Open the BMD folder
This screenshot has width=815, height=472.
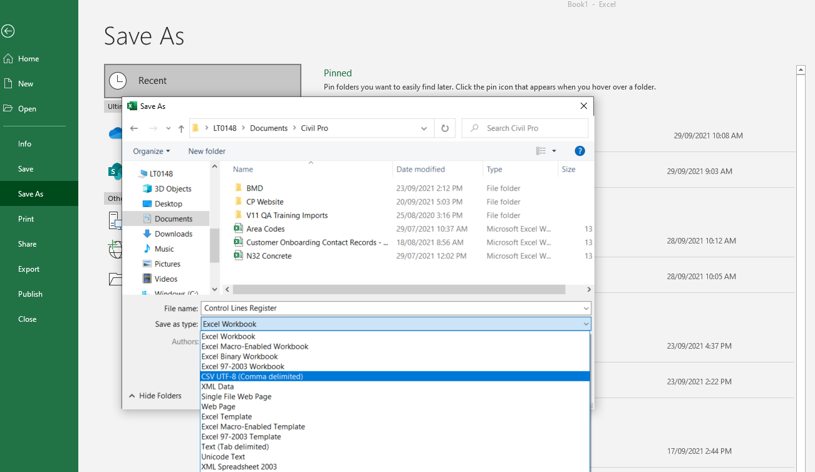(x=254, y=188)
